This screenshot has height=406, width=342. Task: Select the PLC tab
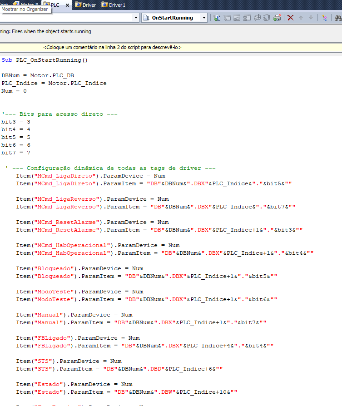point(55,5)
